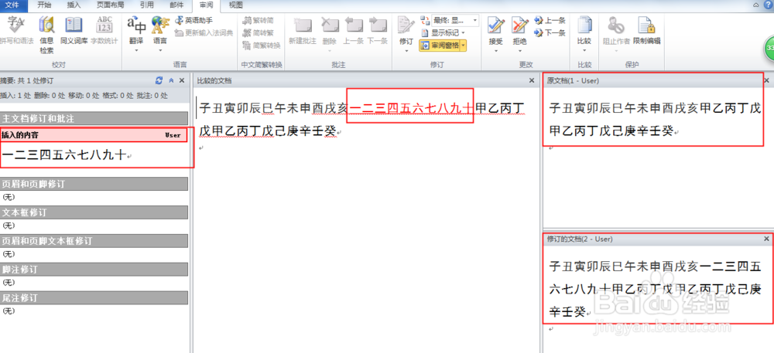Click 尾注修订 section header
This screenshot has height=353, width=774.
[94, 298]
